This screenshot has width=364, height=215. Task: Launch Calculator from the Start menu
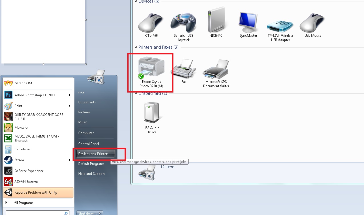point(22,149)
